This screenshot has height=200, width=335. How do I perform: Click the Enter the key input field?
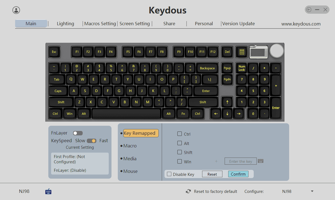(241, 161)
